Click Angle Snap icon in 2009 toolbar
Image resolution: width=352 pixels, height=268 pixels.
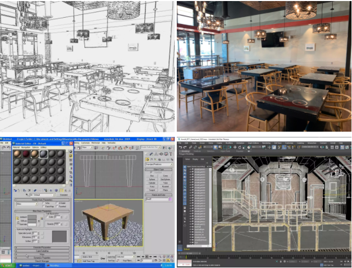click(x=120, y=148)
